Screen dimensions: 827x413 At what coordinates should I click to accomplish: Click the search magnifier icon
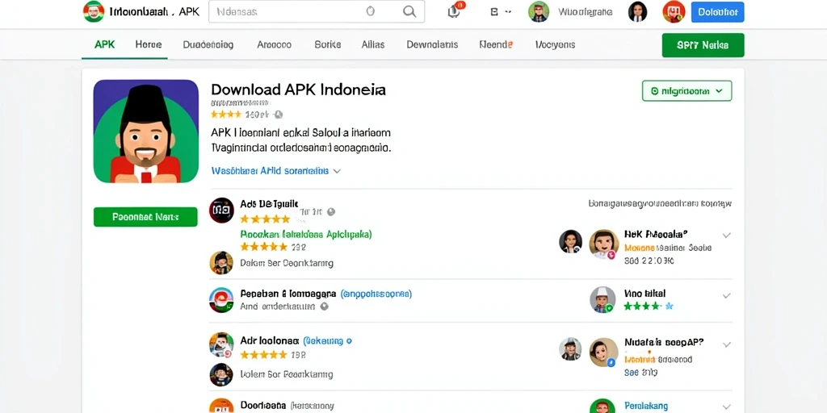coord(409,11)
